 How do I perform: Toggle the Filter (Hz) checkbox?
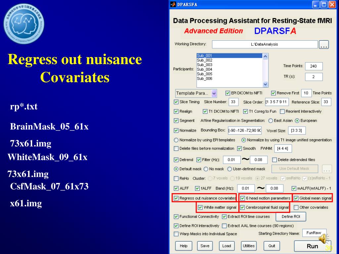pos(199,160)
